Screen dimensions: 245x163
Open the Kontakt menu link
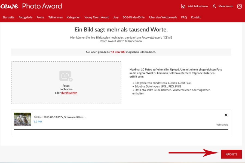pos(196,17)
